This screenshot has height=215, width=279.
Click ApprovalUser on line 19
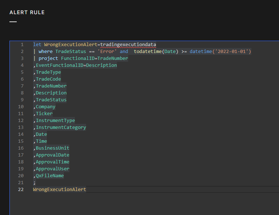(x=52, y=169)
